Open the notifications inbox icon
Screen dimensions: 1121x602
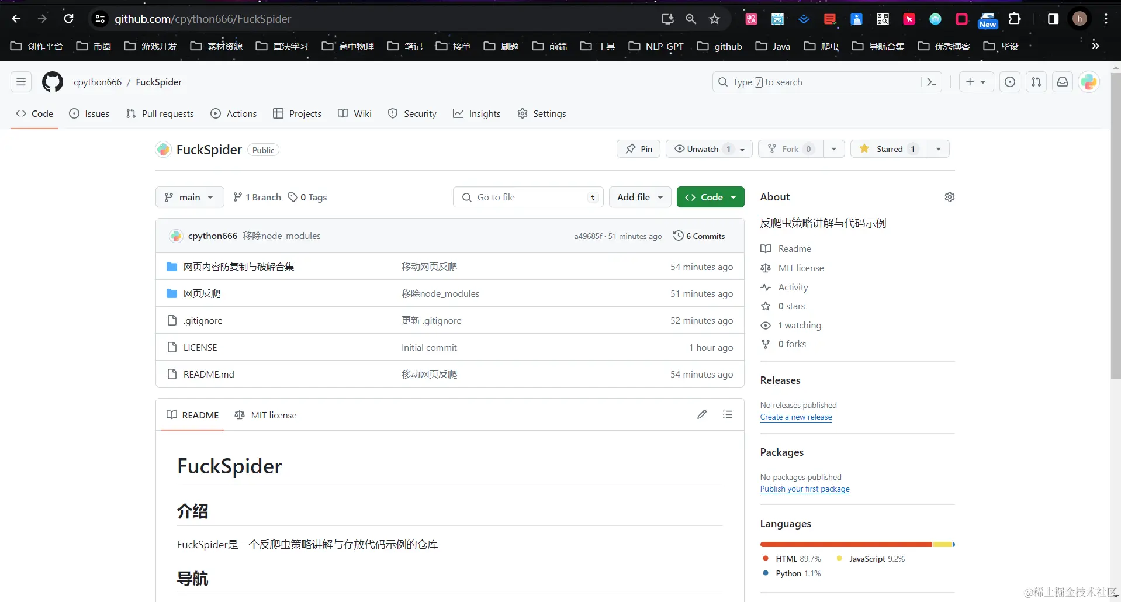[1063, 82]
